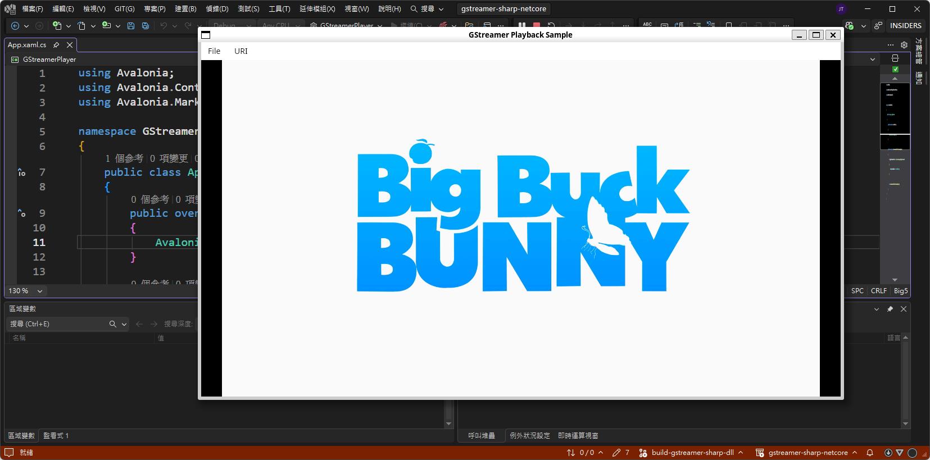Viewport: 930px width, 460px height.
Task: Click the split editor icon above scrollbar
Action: [895, 58]
